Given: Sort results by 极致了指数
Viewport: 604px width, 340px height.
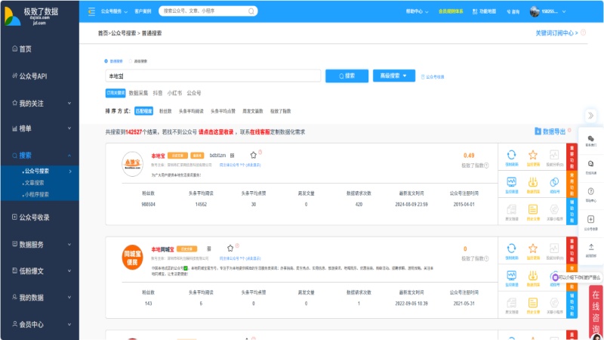Looking at the screenshot, I should click(280, 111).
